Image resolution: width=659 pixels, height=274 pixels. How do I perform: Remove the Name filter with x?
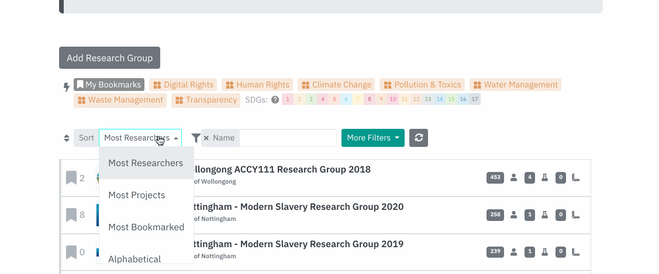(206, 138)
